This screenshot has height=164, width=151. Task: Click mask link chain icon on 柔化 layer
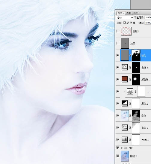click(130, 115)
